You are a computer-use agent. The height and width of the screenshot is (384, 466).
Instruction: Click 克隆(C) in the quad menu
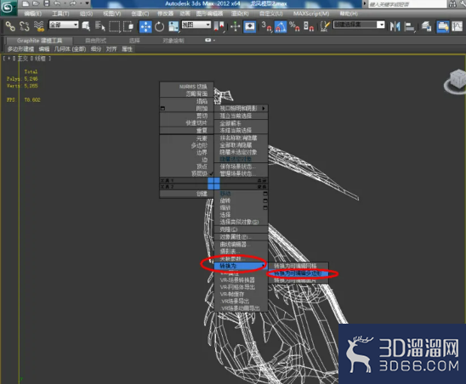(x=241, y=230)
